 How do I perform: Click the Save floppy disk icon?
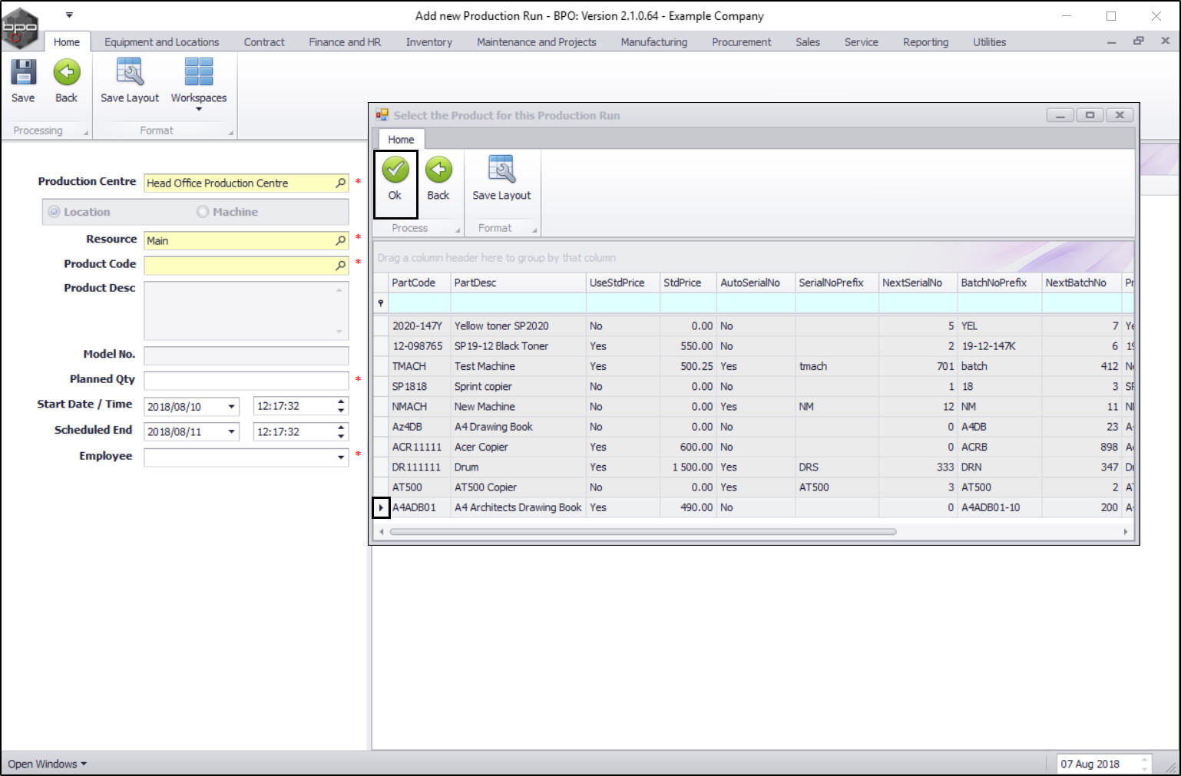click(23, 73)
